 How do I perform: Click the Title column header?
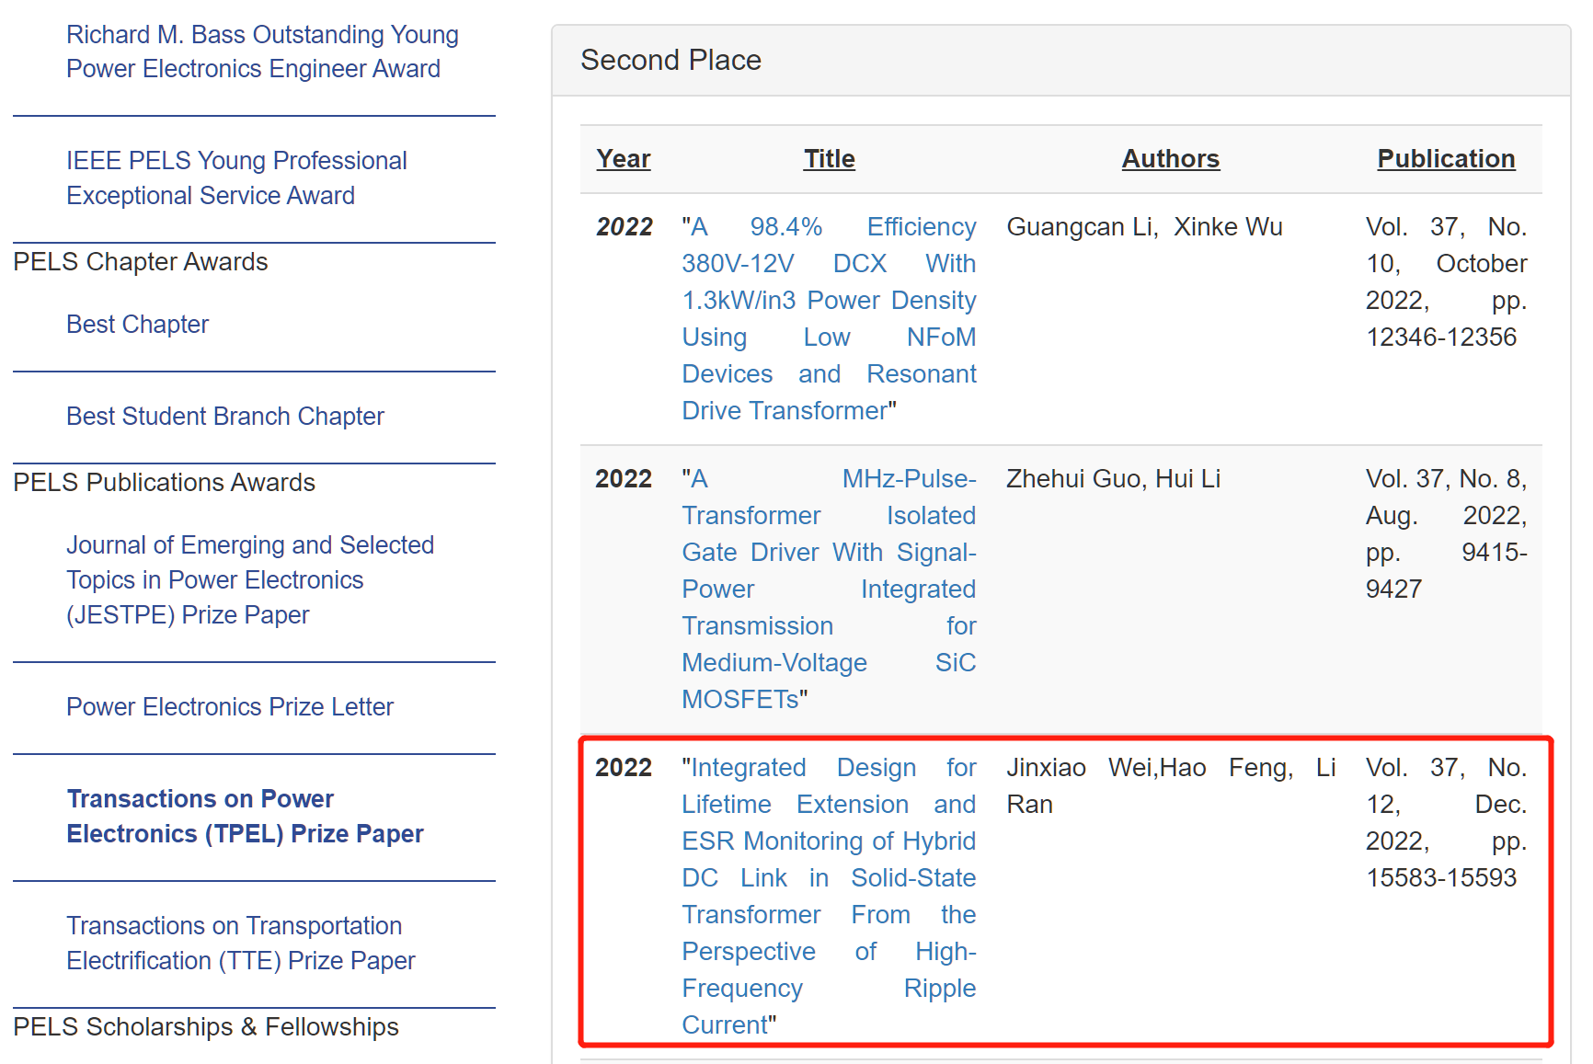829,159
